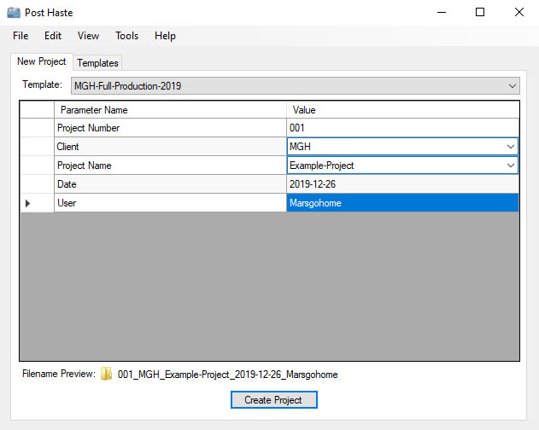Click the Value column header

point(402,110)
